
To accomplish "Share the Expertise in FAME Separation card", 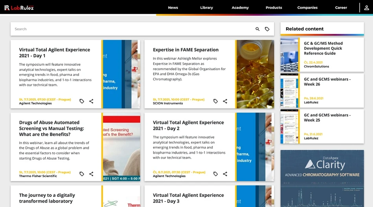I will point(225,101).
